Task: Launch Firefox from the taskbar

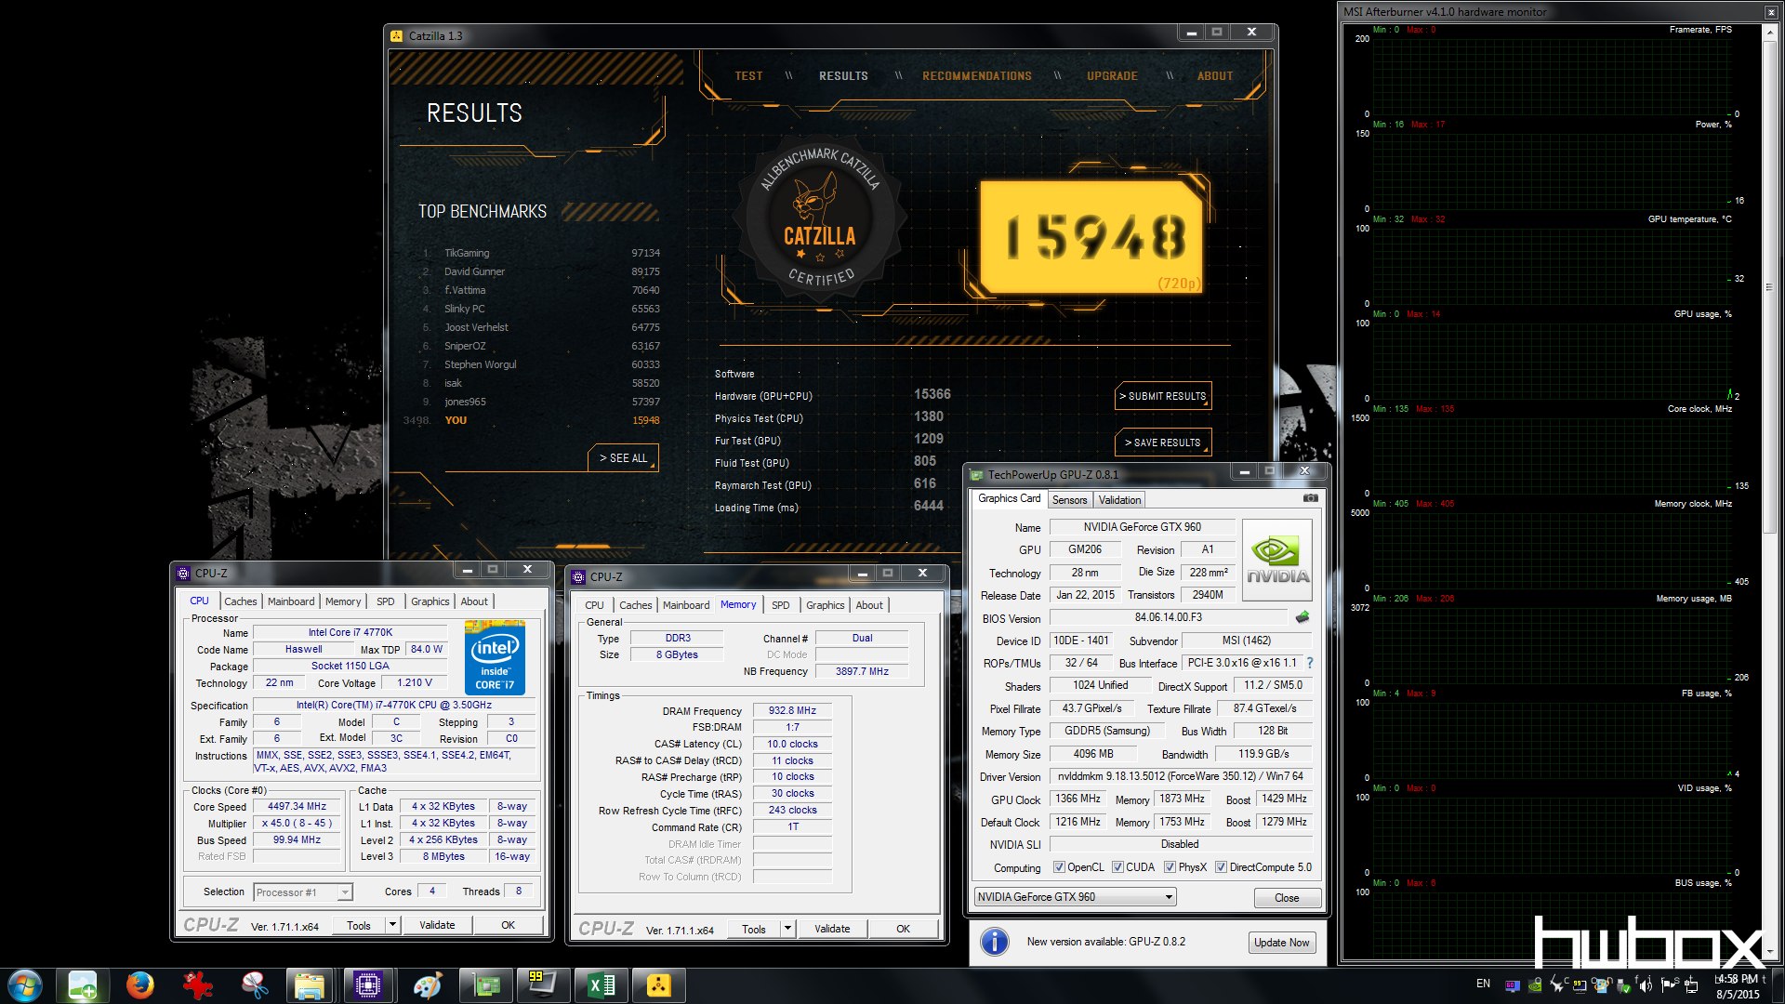Action: [x=139, y=985]
